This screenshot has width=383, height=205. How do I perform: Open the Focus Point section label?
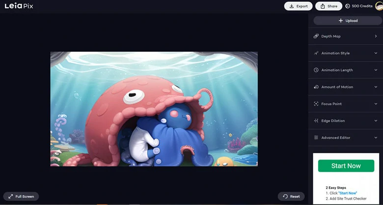(331, 104)
